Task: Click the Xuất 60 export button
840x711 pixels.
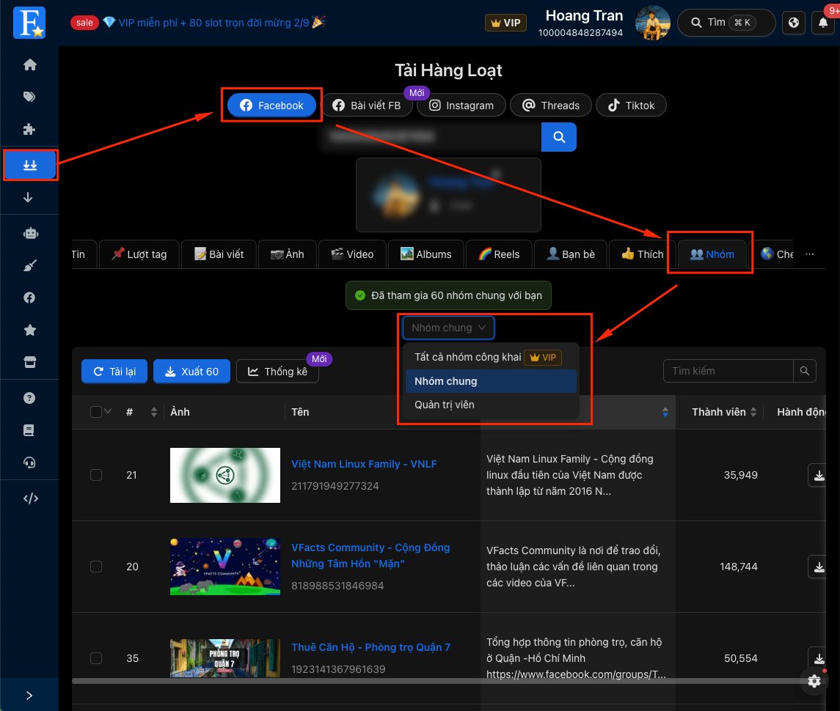Action: (x=191, y=372)
